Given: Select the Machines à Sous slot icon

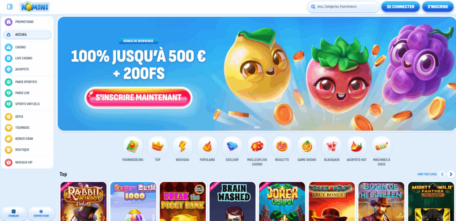Looking at the screenshot, I should click(x=381, y=146).
